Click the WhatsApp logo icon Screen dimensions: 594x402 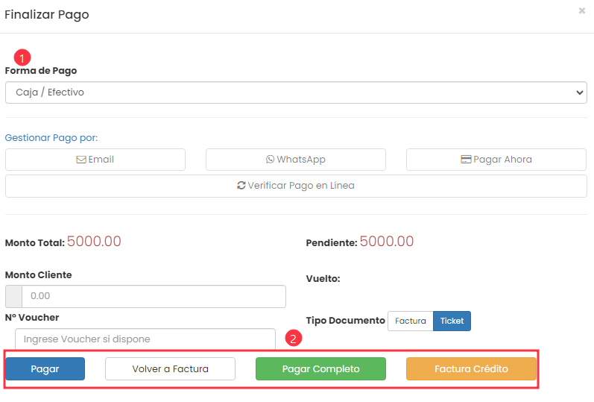[270, 160]
